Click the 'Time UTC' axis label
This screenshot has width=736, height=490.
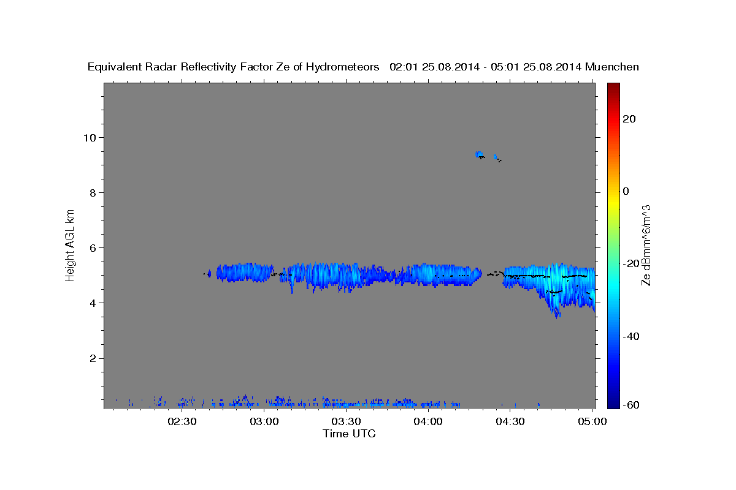(x=349, y=434)
